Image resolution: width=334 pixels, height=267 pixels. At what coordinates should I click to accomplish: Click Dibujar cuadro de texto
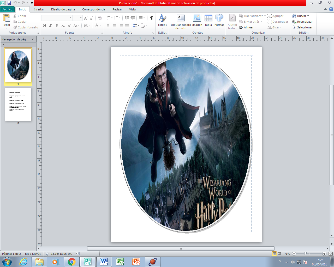181,22
